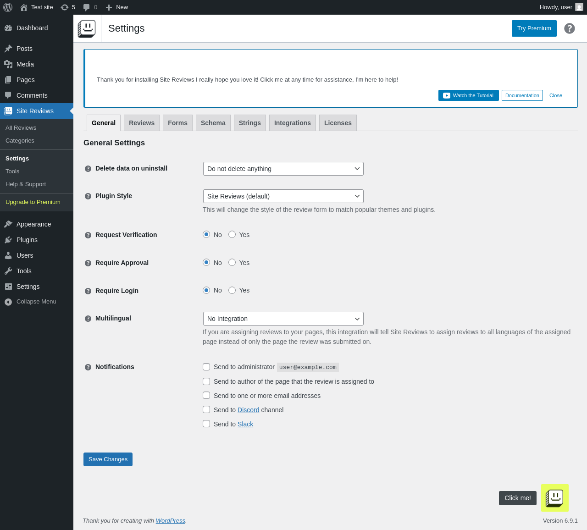
Task: Open the Integrations tab
Action: click(x=293, y=123)
